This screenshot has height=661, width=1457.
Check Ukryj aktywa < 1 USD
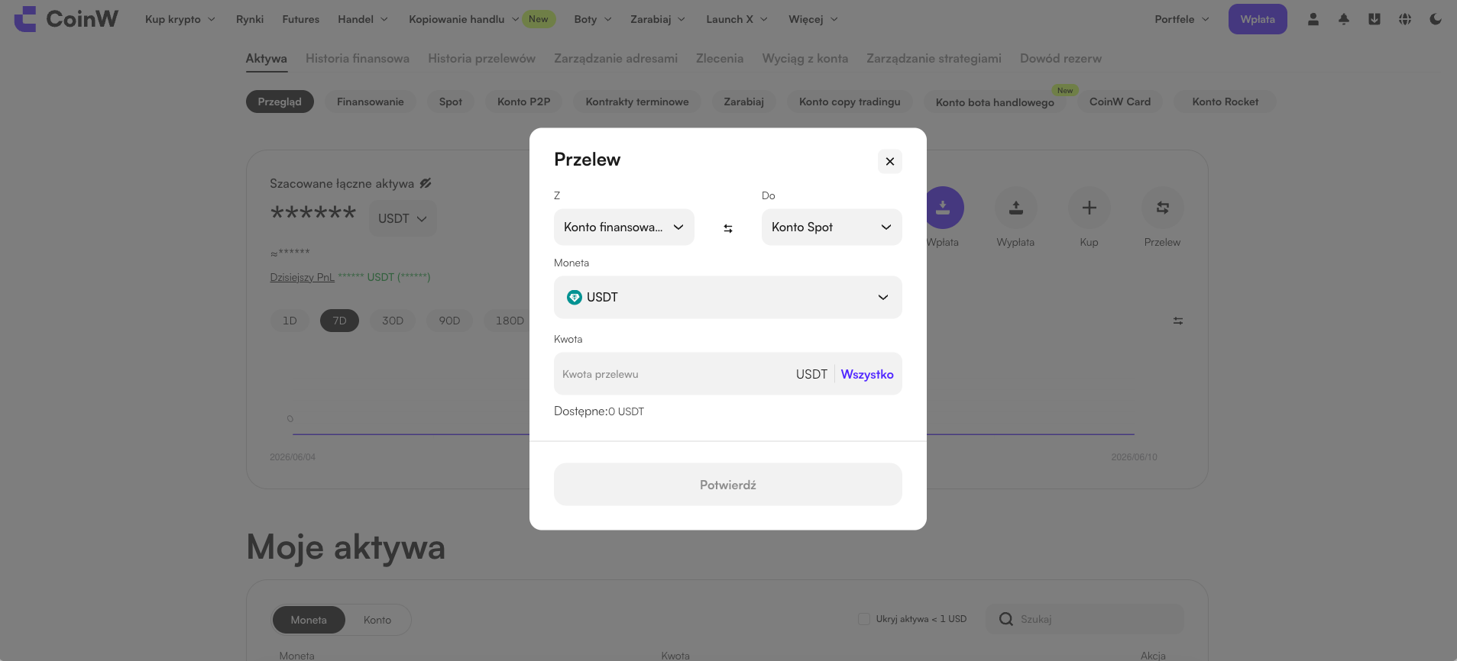click(864, 619)
